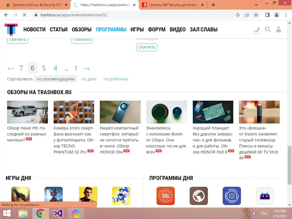Sort by по рейтингу
Viewport: 292px width, 219px height.
coord(116,79)
